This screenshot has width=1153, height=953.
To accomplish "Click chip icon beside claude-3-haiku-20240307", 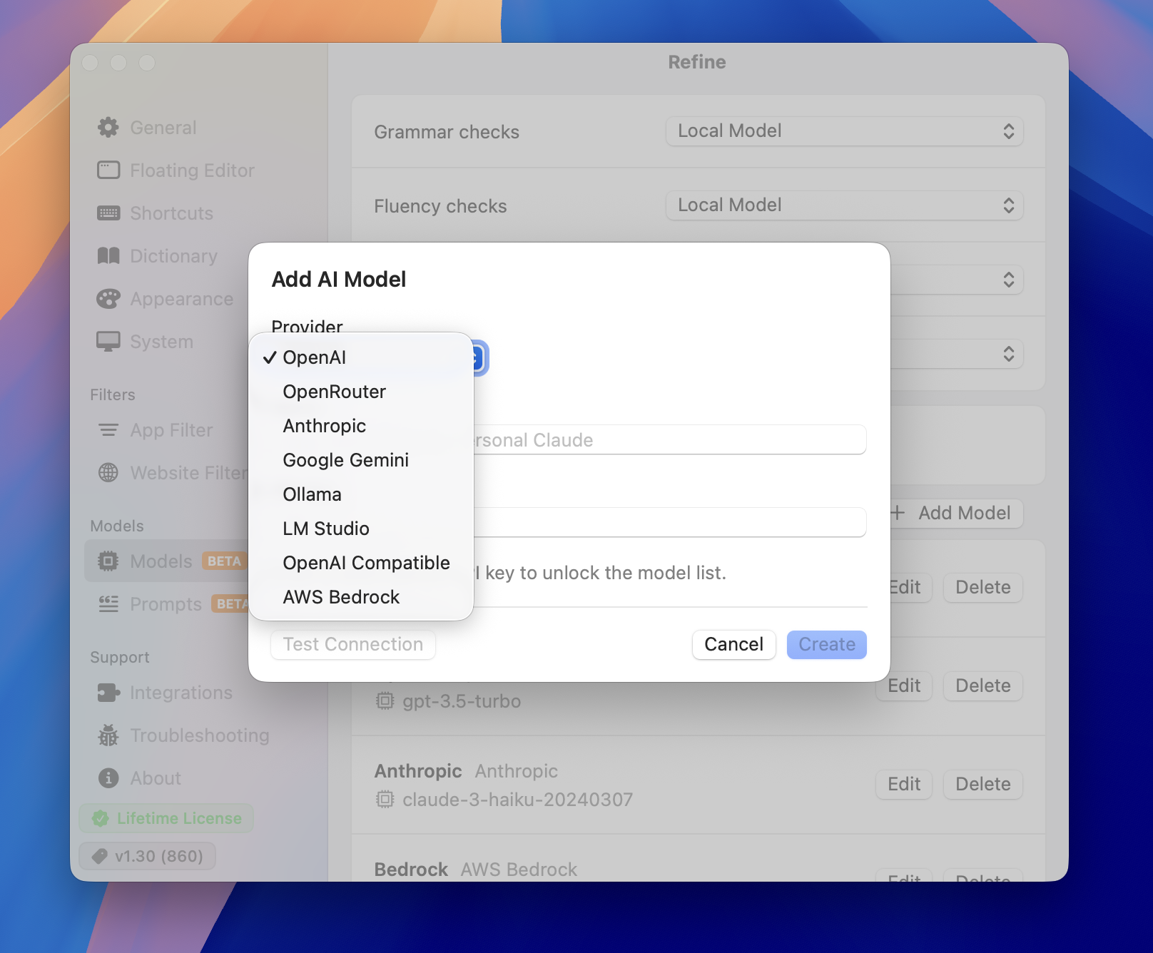I will (385, 799).
